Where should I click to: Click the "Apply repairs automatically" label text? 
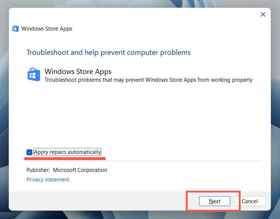coord(67,152)
